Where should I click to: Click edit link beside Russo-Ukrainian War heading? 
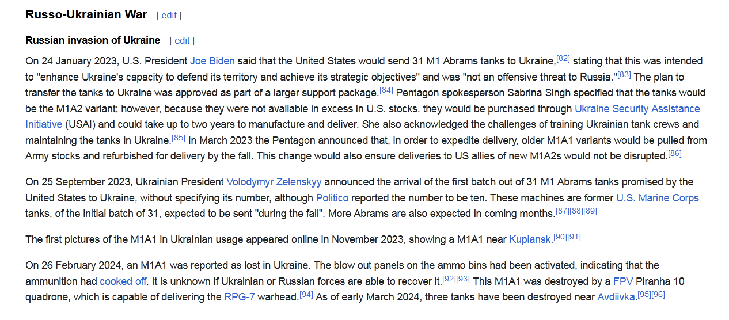pos(169,16)
